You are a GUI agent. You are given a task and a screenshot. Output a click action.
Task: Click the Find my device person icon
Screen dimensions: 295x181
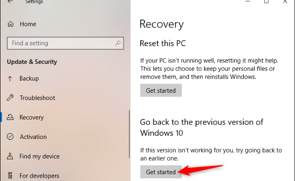[x=10, y=156]
